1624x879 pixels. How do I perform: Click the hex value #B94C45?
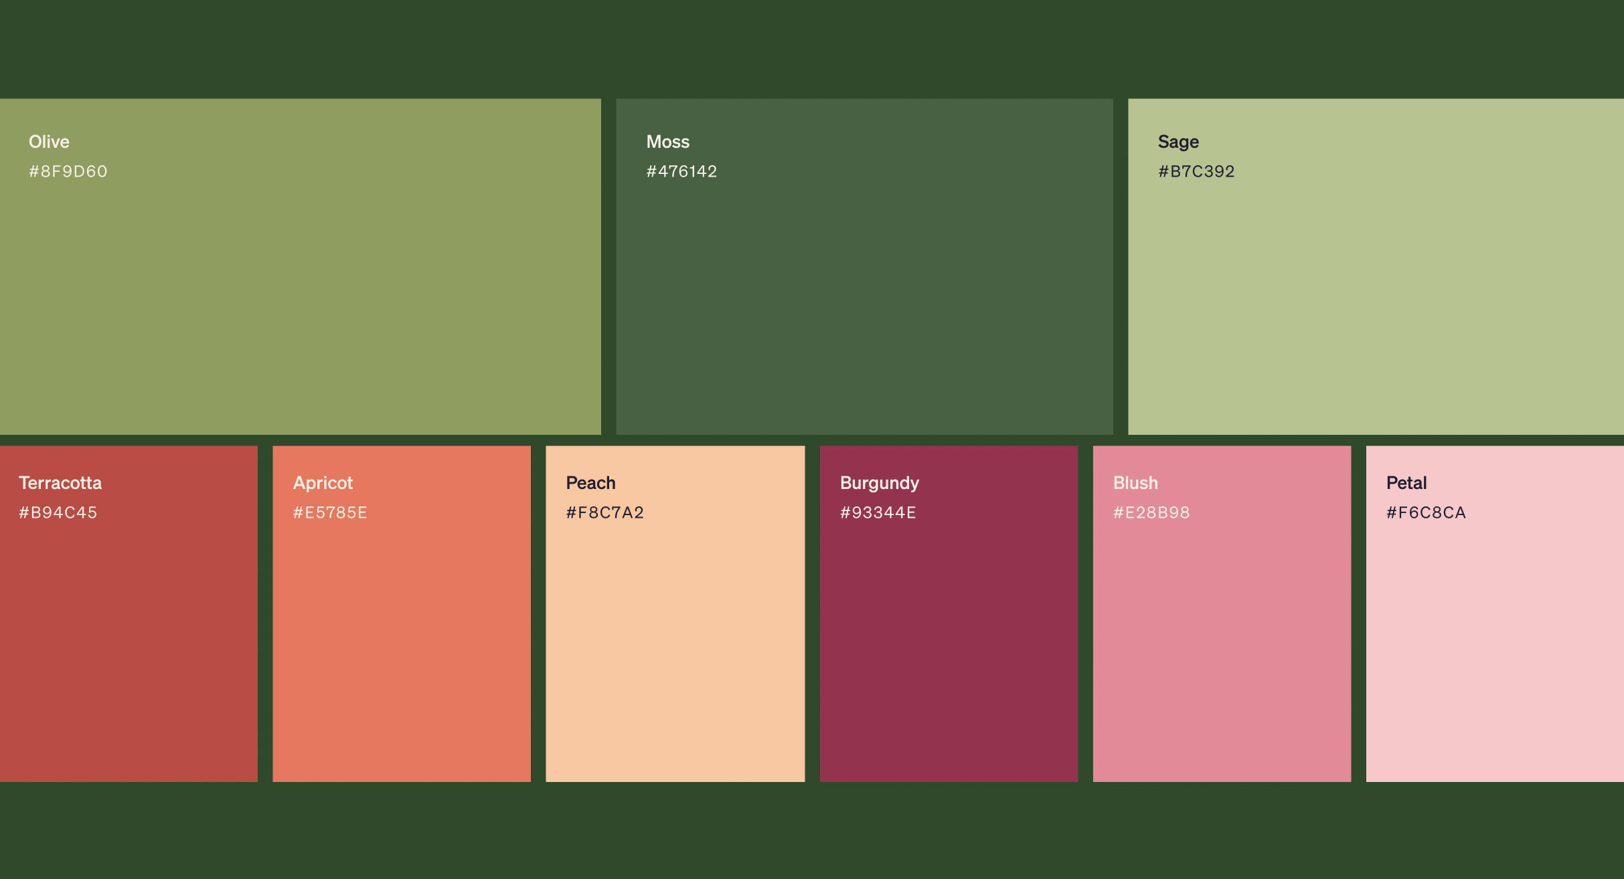click(58, 512)
